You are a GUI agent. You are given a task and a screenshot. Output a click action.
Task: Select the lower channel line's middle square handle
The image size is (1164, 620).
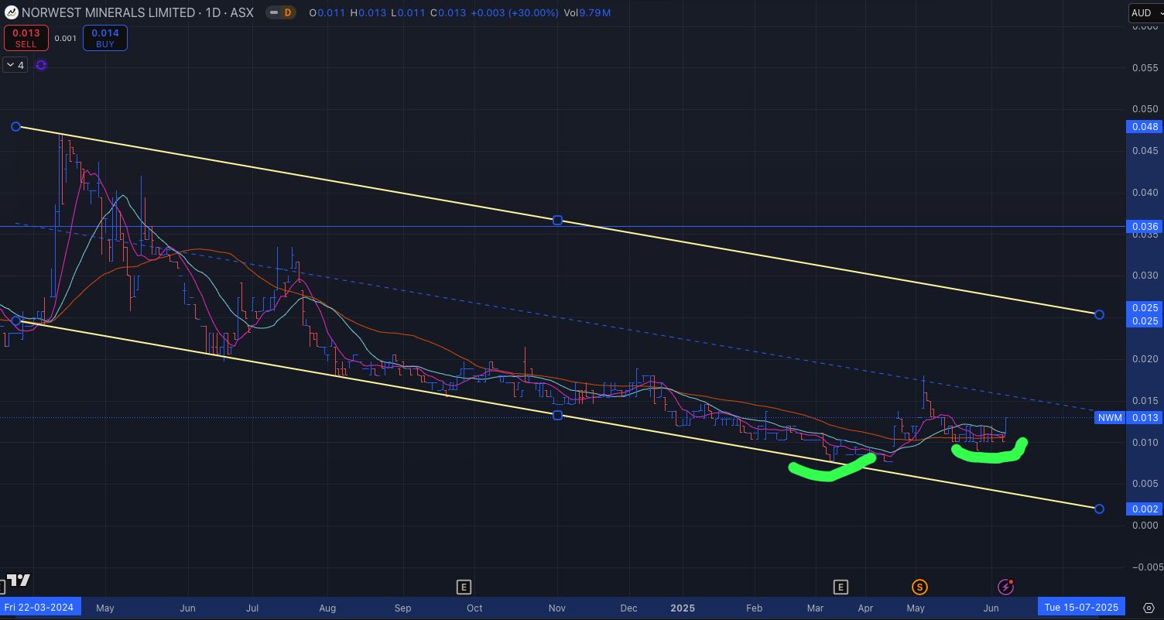[x=557, y=416]
